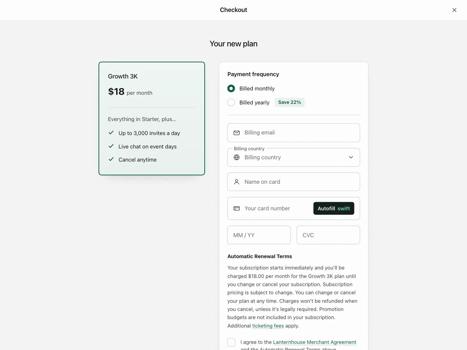Click the globe icon in Billing country
467x350 pixels.
pyautogui.click(x=237, y=157)
